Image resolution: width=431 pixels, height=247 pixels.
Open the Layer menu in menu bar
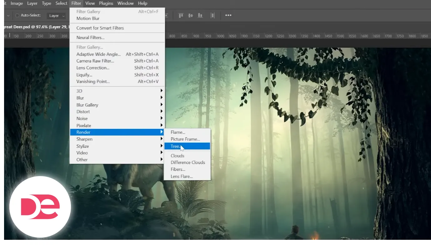pos(32,3)
